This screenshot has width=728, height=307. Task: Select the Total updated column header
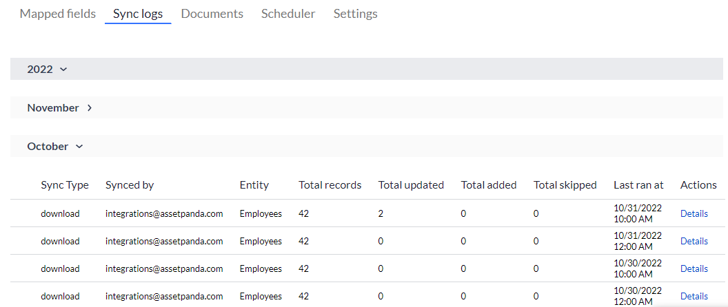(411, 185)
